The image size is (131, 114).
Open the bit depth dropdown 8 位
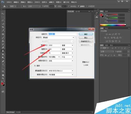coord(67,57)
